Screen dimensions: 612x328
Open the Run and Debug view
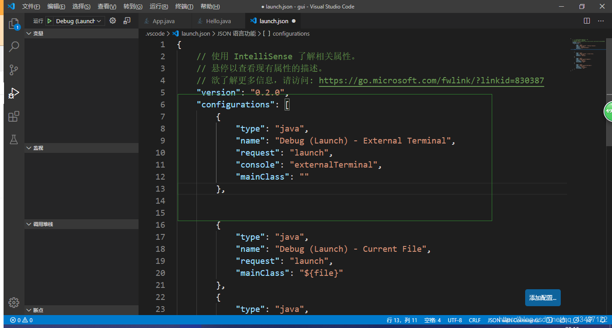point(14,93)
